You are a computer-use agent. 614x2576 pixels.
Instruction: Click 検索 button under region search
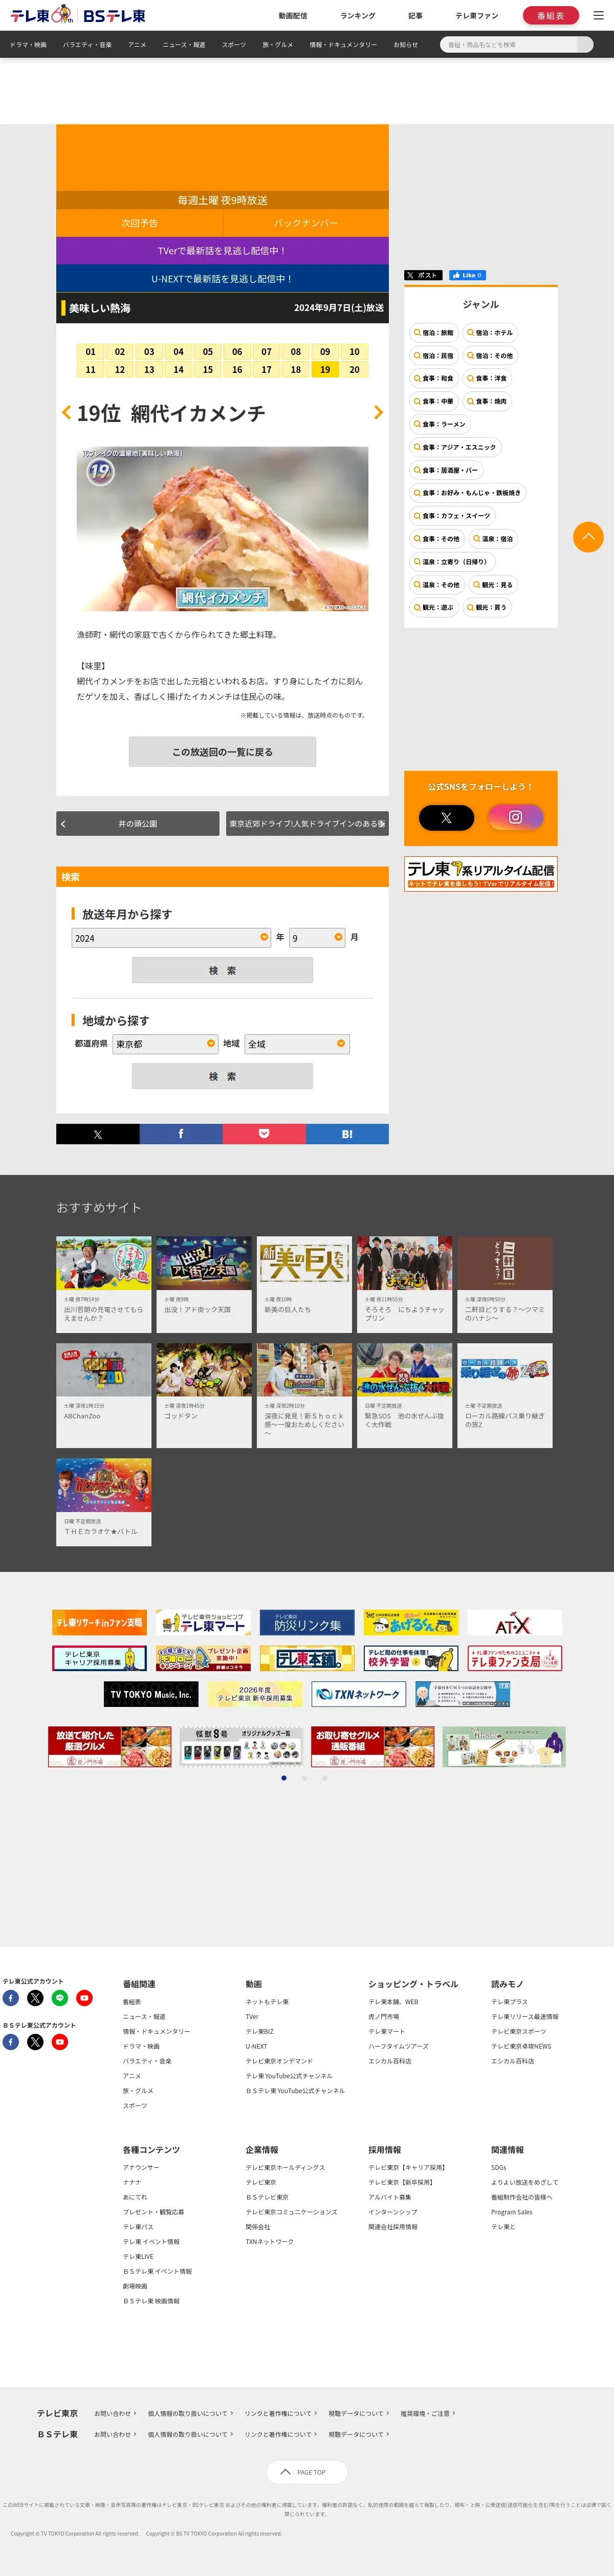coord(222,1076)
